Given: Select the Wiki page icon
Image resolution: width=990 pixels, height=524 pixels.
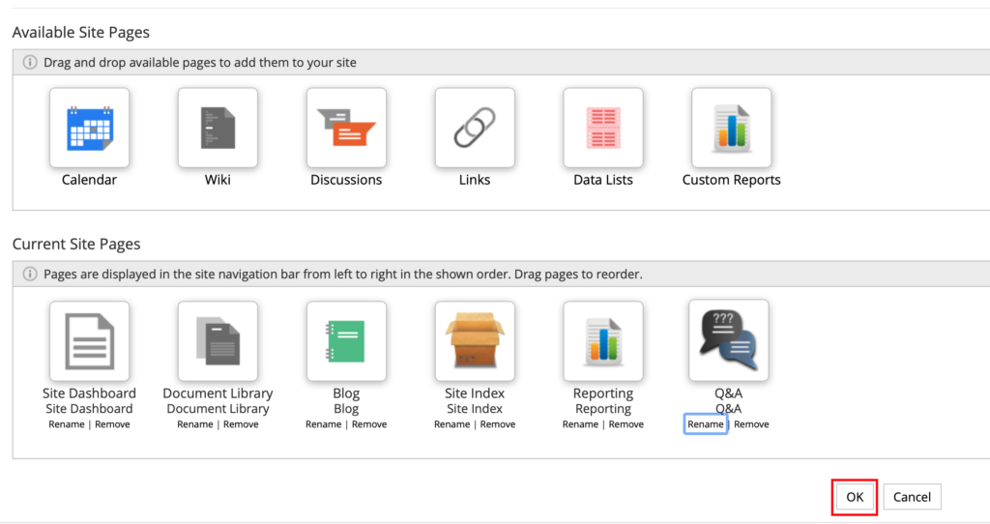Looking at the screenshot, I should (218, 128).
